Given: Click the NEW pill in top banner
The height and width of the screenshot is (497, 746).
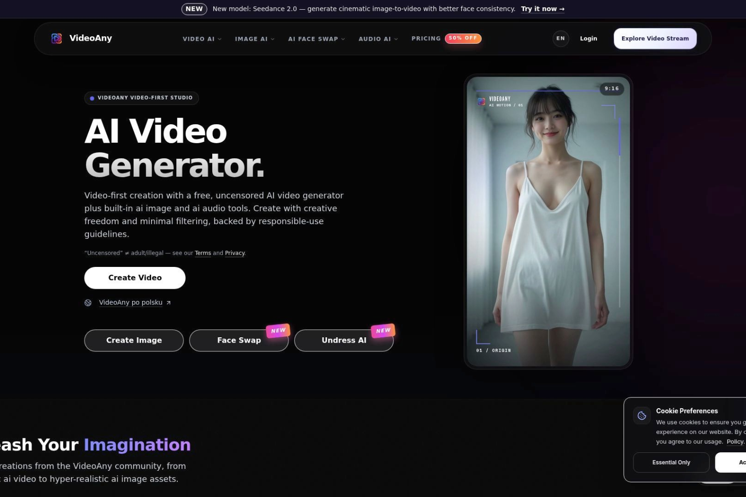Looking at the screenshot, I should (194, 9).
